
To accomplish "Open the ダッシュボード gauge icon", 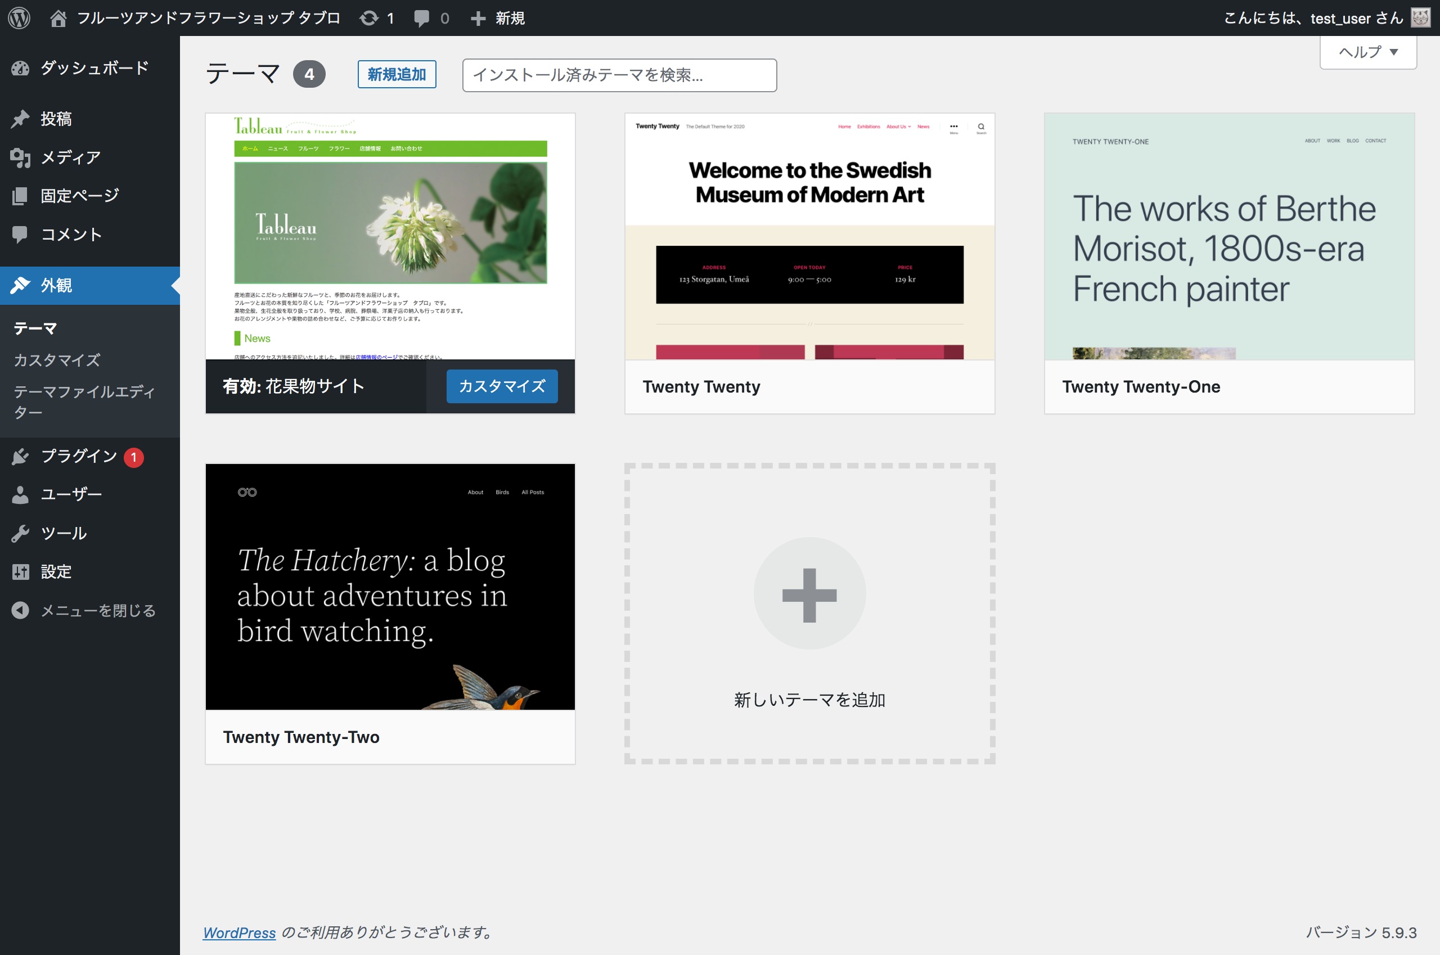I will [20, 68].
